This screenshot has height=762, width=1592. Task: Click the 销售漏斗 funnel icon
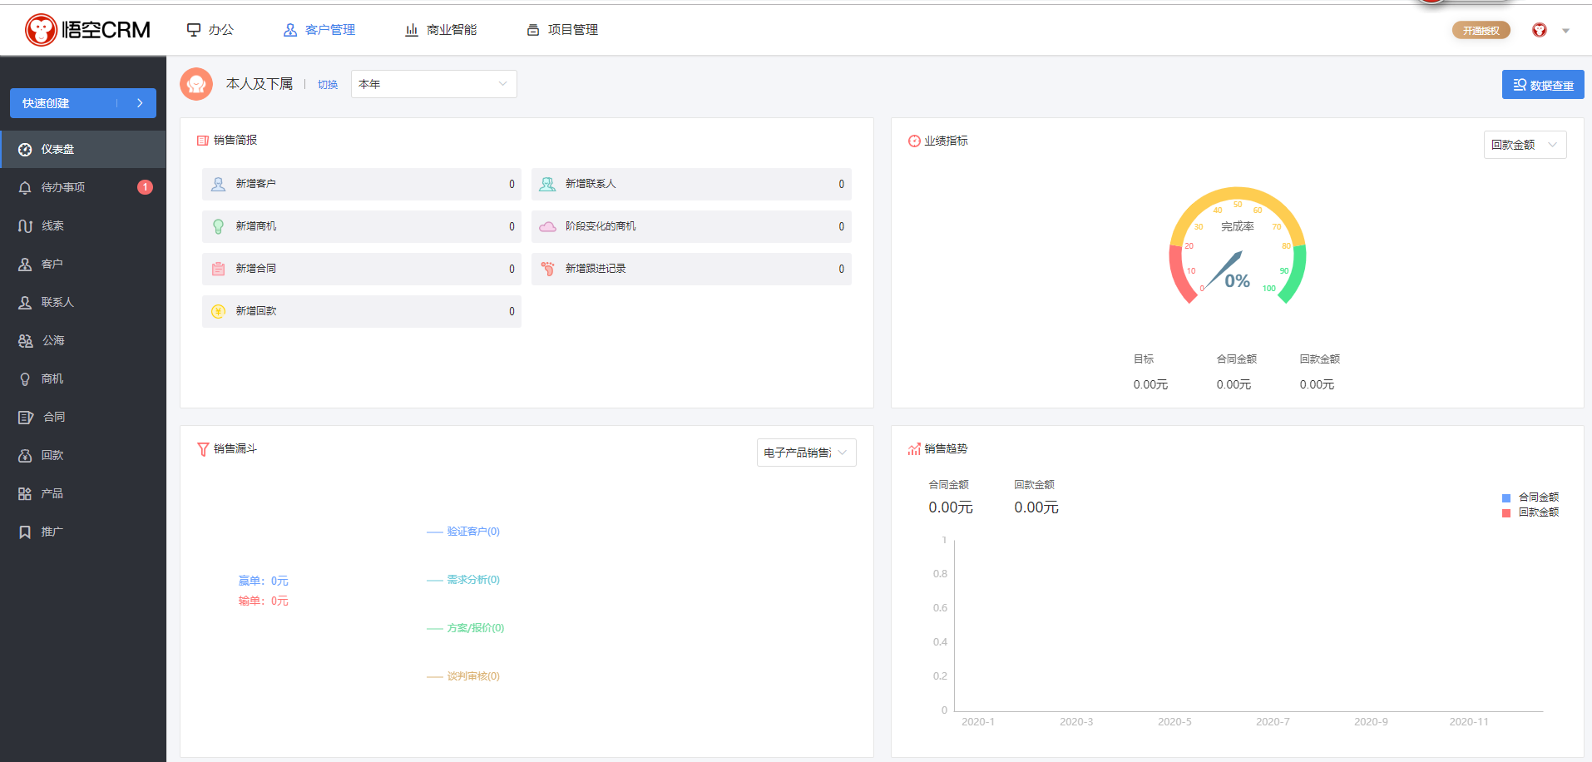(203, 449)
